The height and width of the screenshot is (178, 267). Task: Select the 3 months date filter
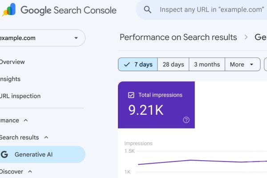click(x=207, y=65)
